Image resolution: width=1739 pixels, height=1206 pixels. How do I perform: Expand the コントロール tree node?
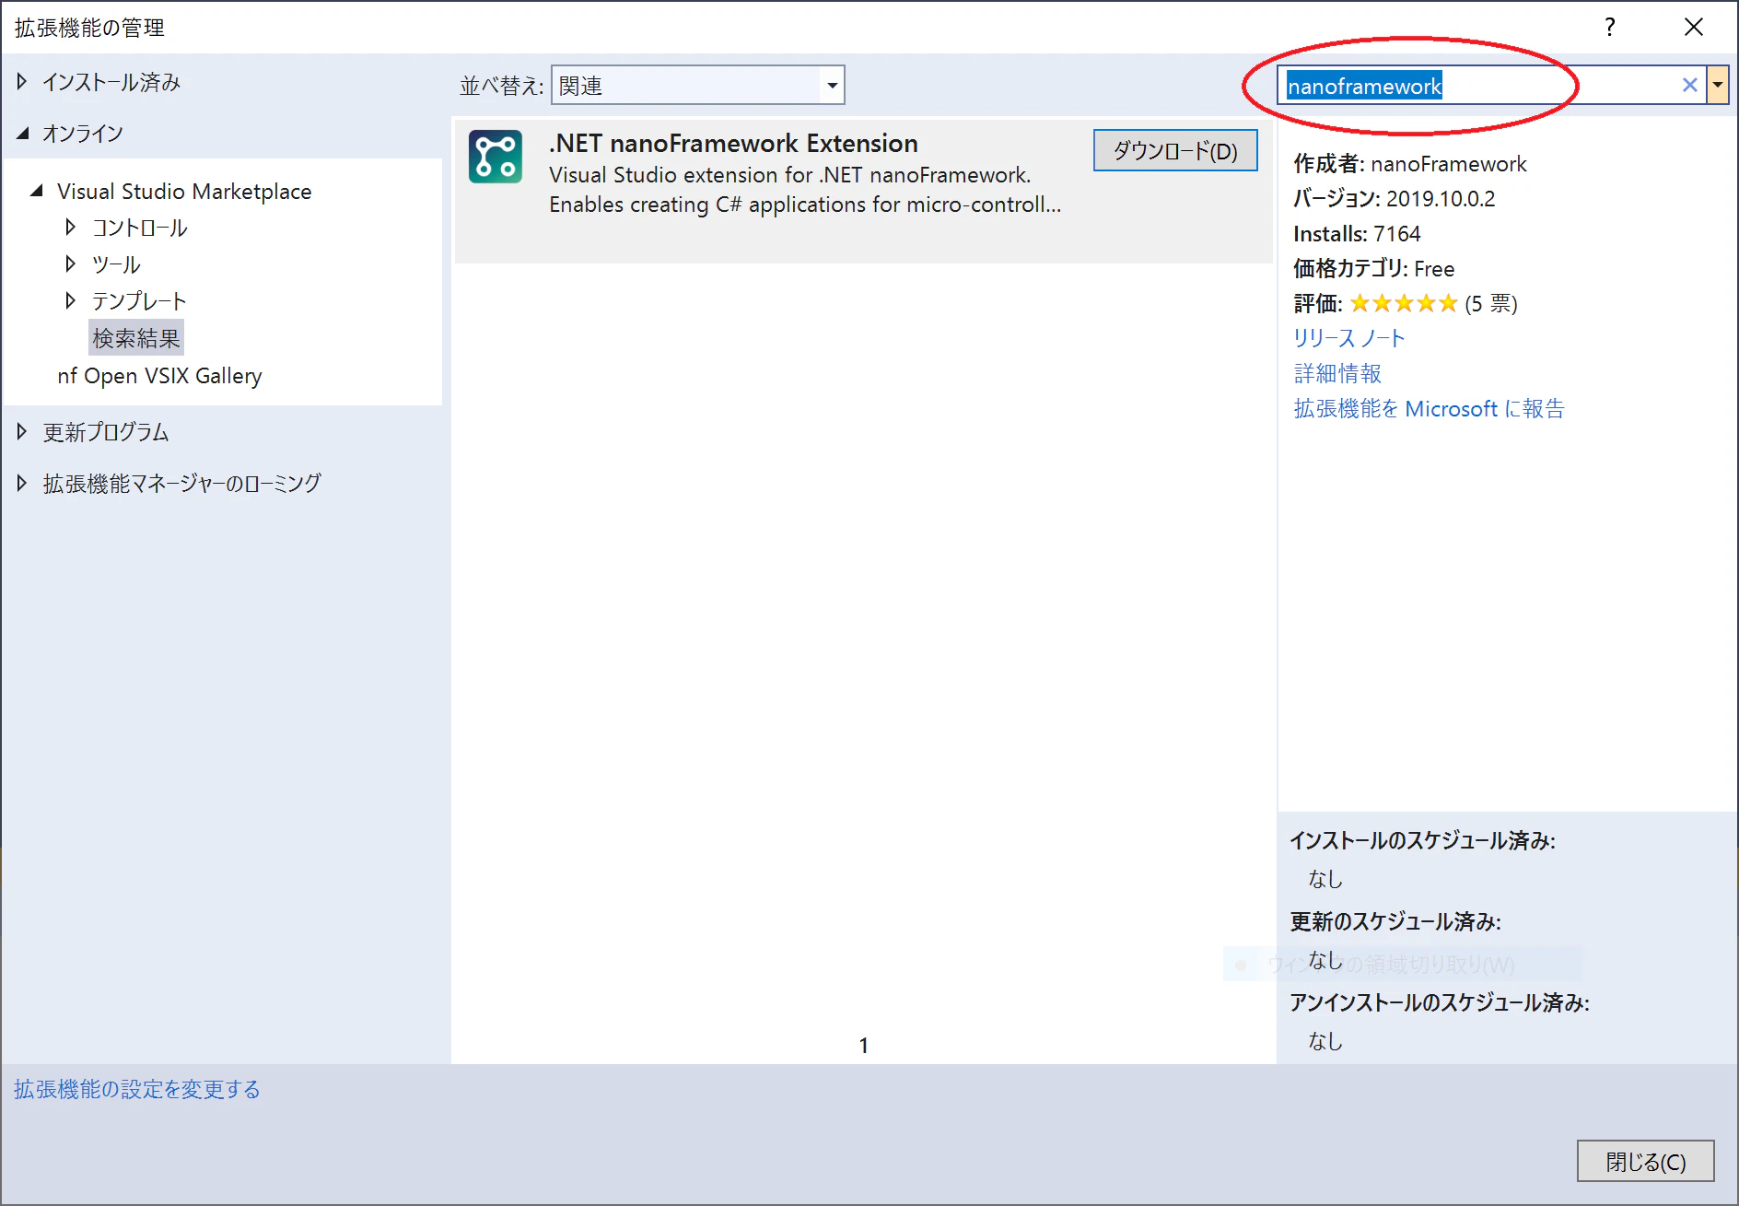pos(70,227)
